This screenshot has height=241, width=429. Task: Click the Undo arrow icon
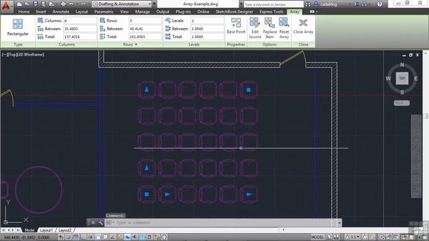[x=72, y=4]
